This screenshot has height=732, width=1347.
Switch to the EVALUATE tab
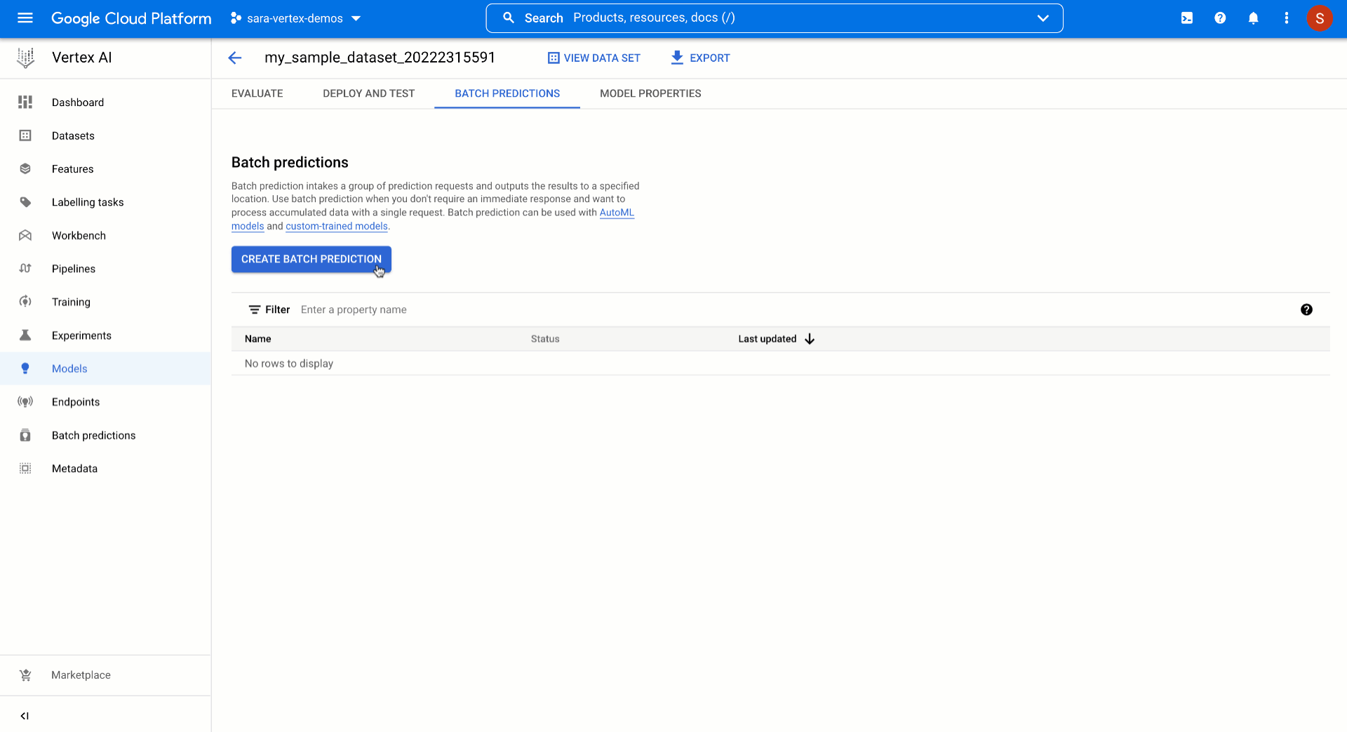(x=257, y=93)
